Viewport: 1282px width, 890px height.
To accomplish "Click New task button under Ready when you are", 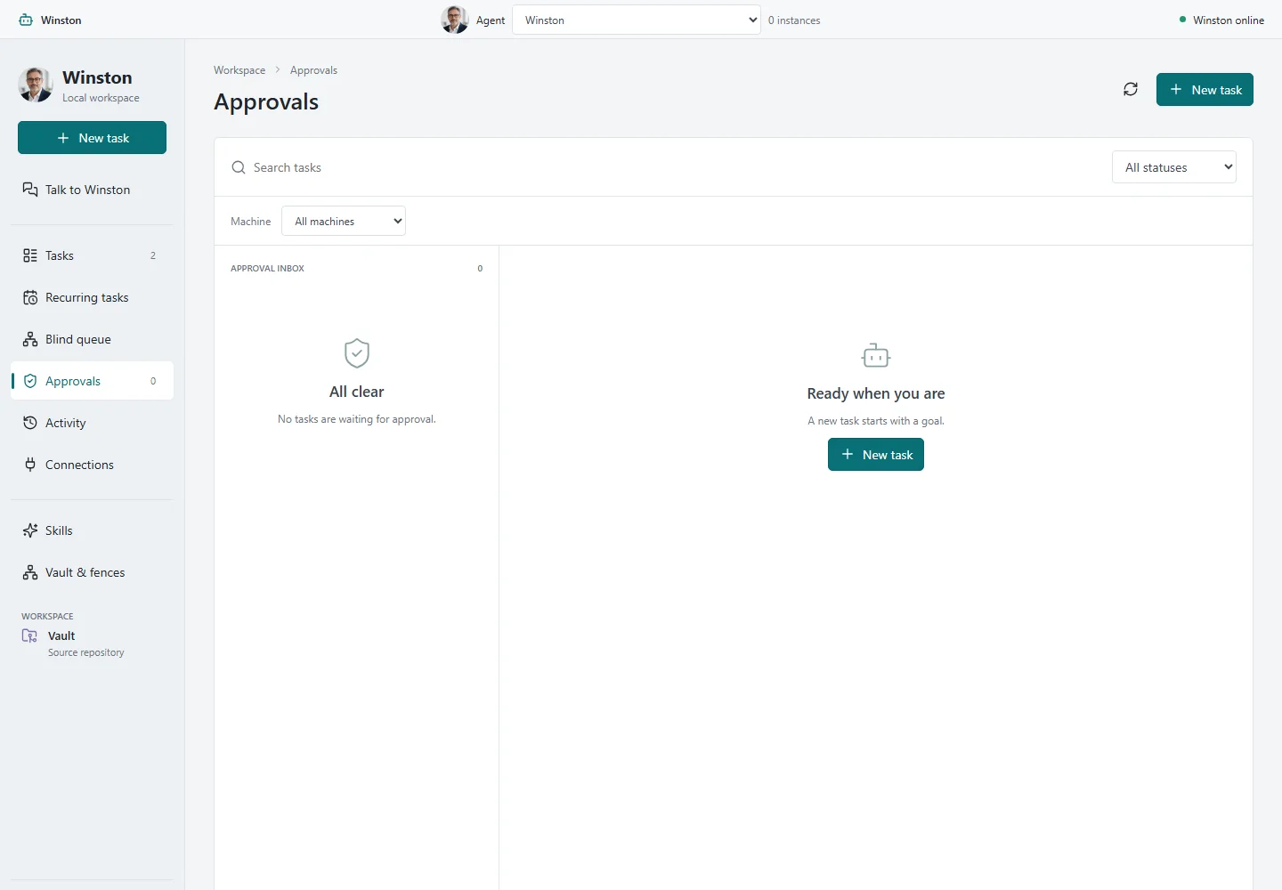I will click(x=876, y=454).
